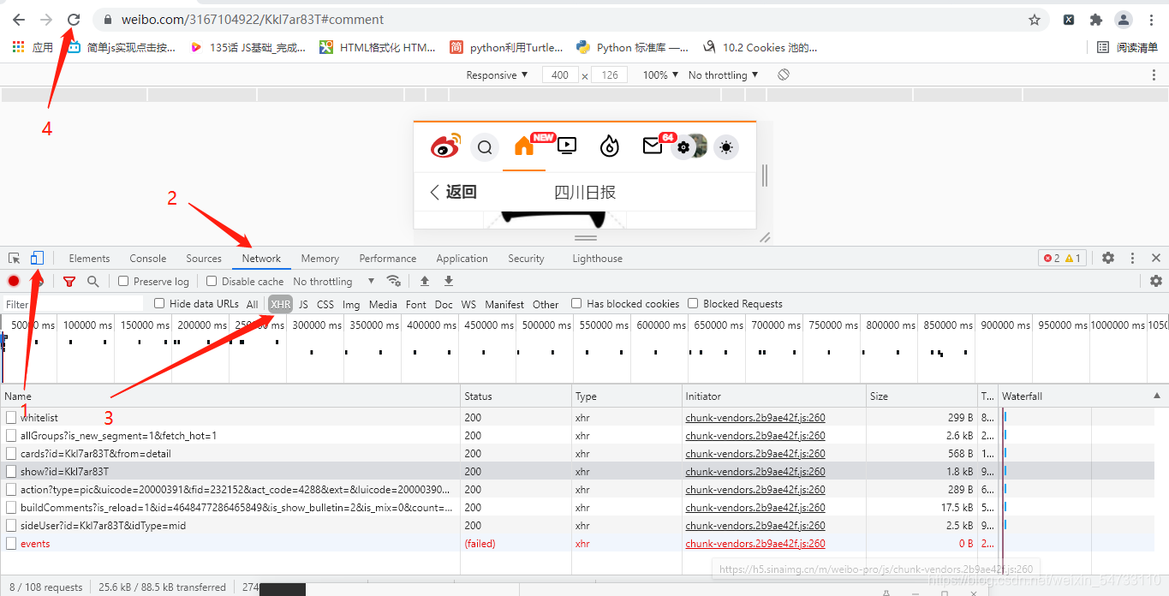Open initiator link for whitelist request
Viewport: 1169px width, 596px height.
click(755, 418)
